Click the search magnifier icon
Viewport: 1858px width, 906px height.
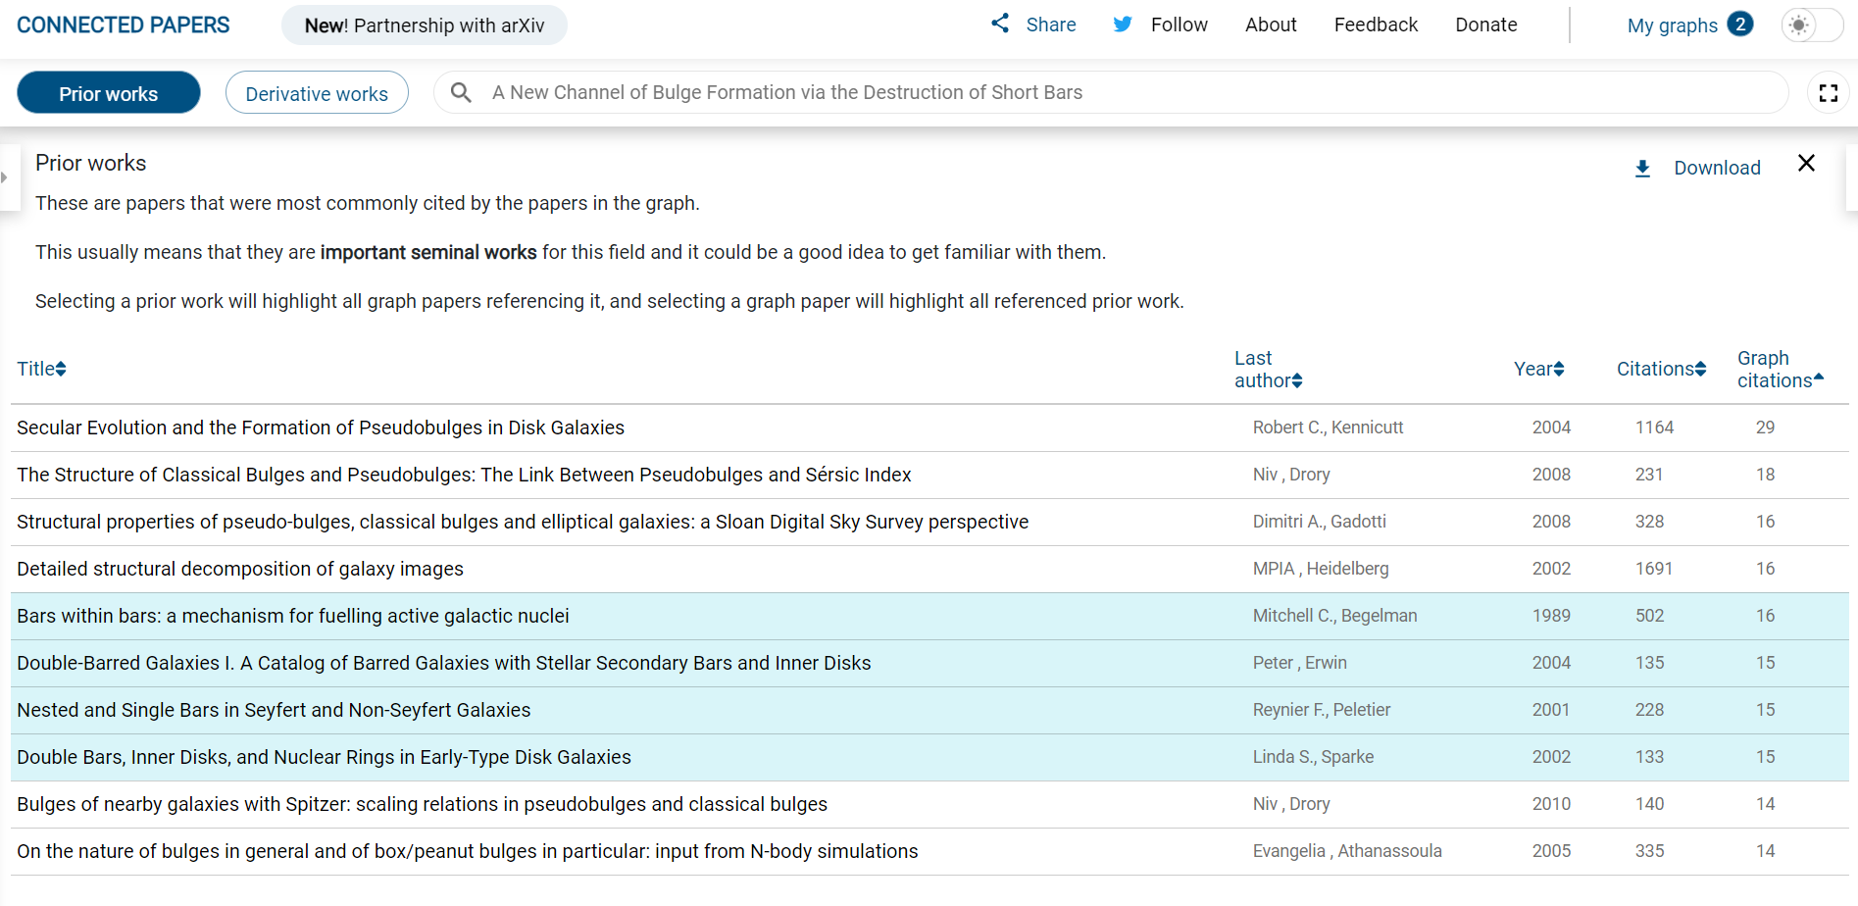click(x=461, y=92)
